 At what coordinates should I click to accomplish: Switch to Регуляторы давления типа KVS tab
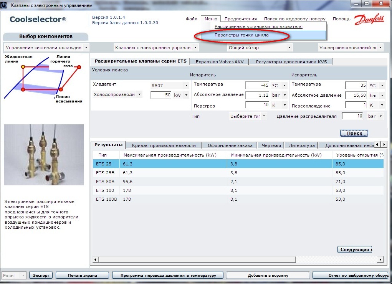(x=291, y=61)
